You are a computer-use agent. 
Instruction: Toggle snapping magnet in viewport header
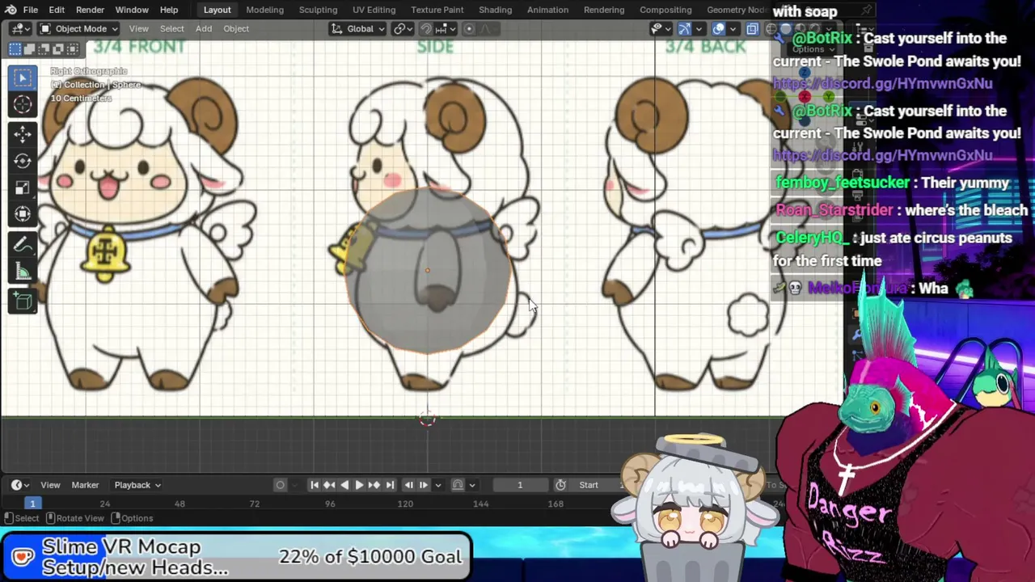[x=426, y=29]
